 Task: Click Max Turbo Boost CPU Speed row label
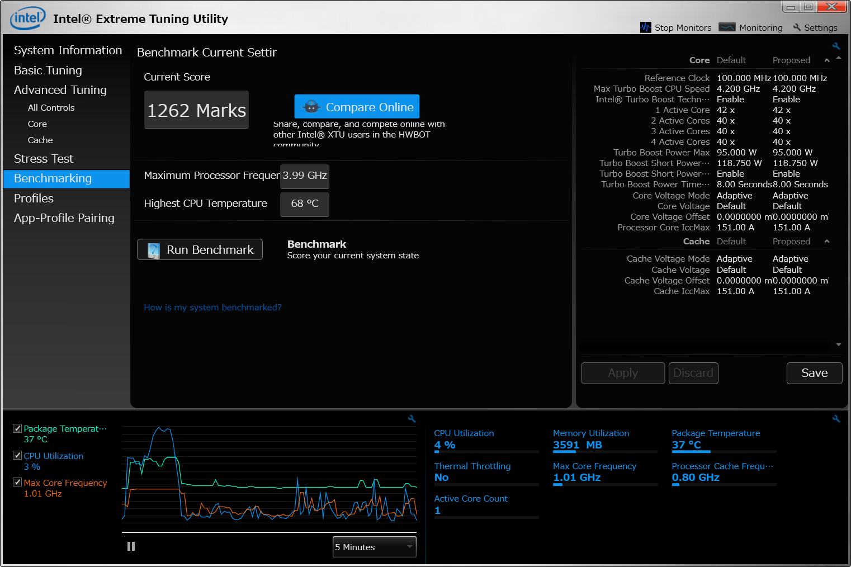pyautogui.click(x=651, y=89)
